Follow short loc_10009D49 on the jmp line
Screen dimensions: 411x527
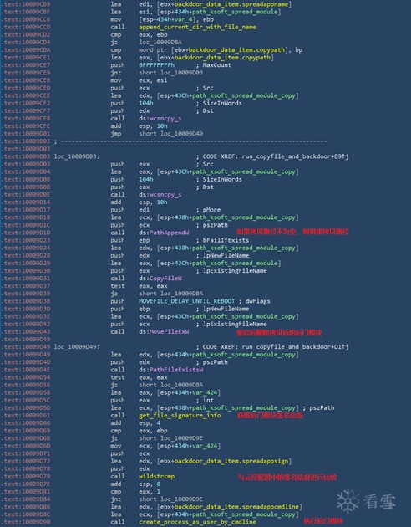170,134
